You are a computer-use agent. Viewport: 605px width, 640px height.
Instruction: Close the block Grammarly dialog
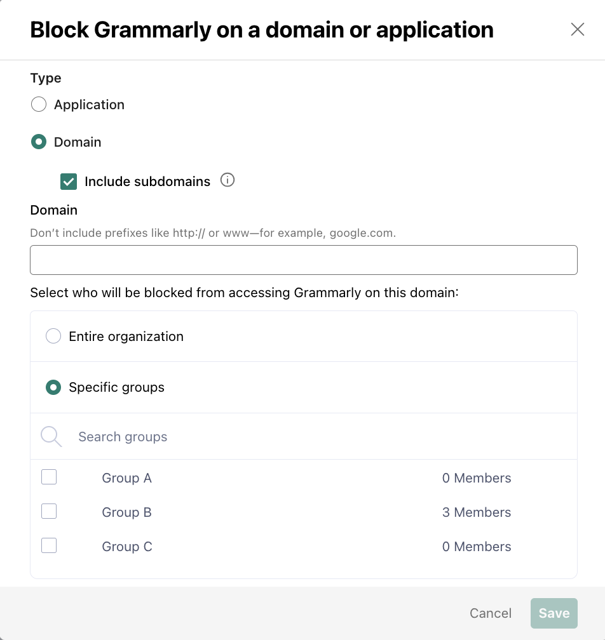pyautogui.click(x=577, y=29)
